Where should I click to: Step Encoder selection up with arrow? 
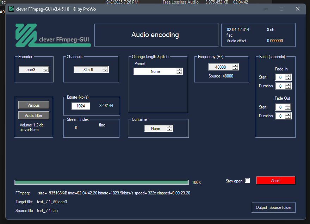pos(46,68)
